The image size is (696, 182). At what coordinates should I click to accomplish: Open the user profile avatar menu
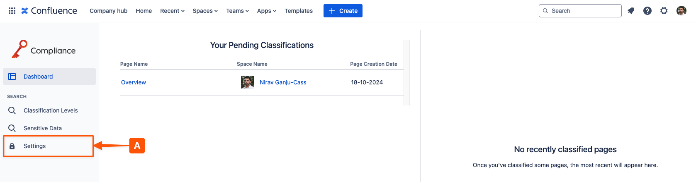[681, 11]
